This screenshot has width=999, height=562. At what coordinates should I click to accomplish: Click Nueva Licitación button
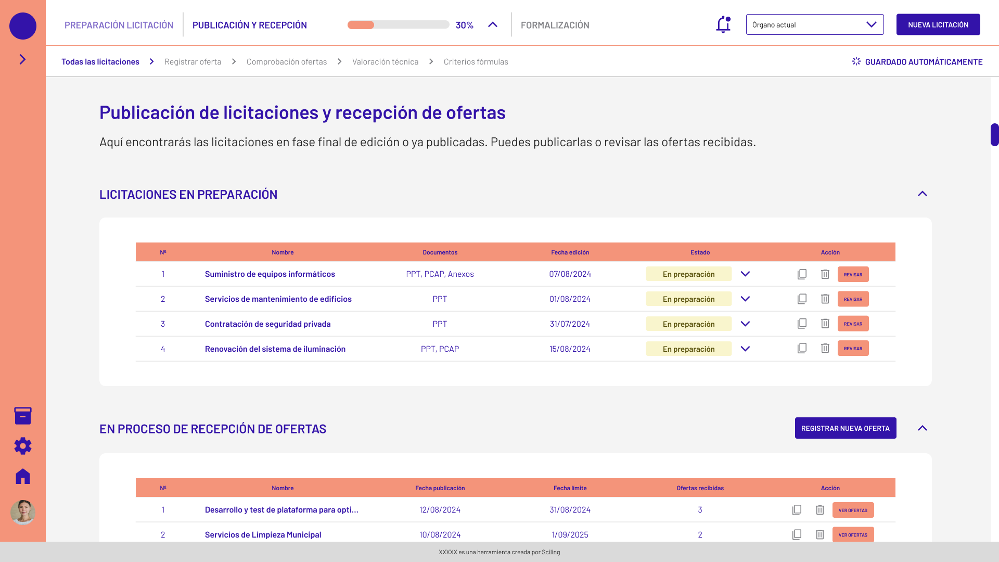pos(938,24)
